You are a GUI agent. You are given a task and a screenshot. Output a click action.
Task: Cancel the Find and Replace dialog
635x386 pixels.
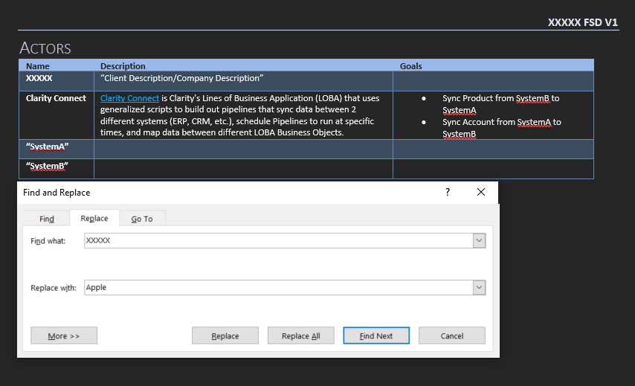(452, 335)
